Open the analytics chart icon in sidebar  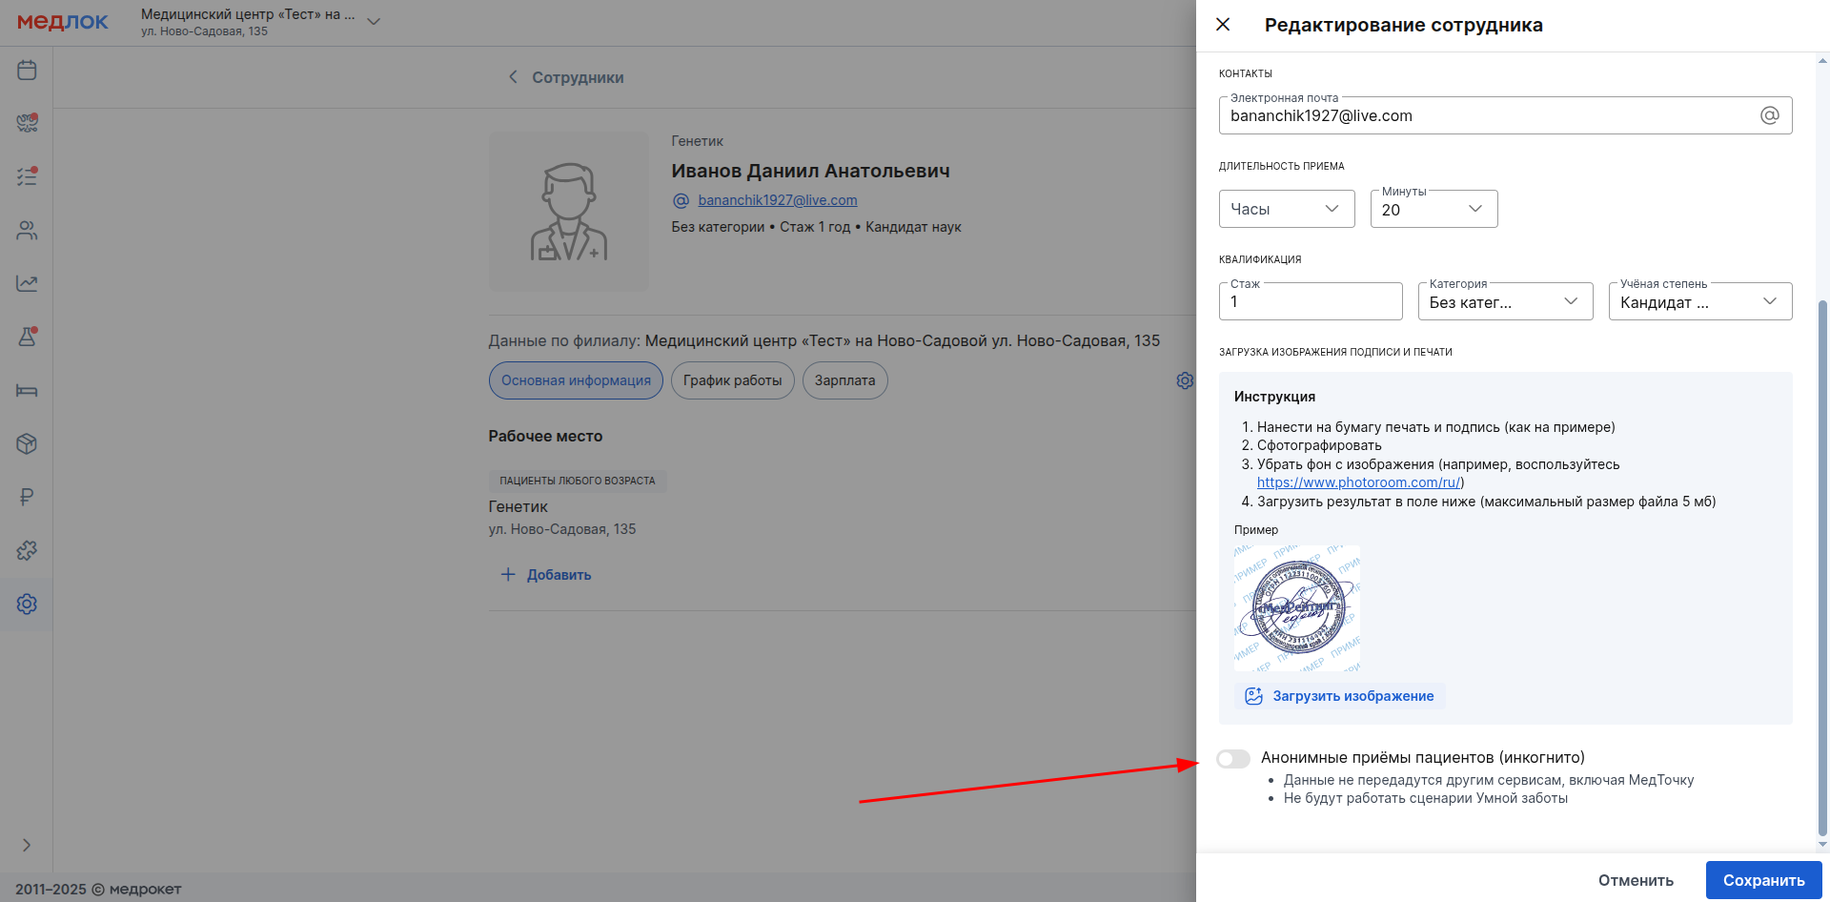[27, 283]
